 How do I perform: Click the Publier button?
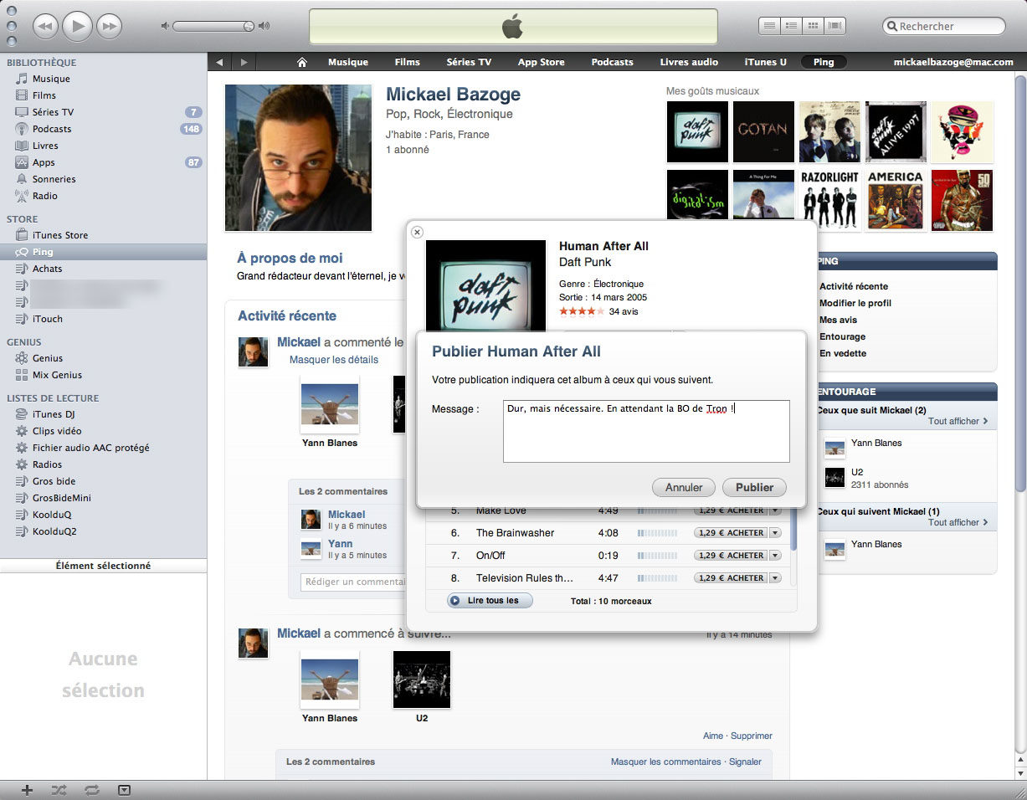(754, 487)
